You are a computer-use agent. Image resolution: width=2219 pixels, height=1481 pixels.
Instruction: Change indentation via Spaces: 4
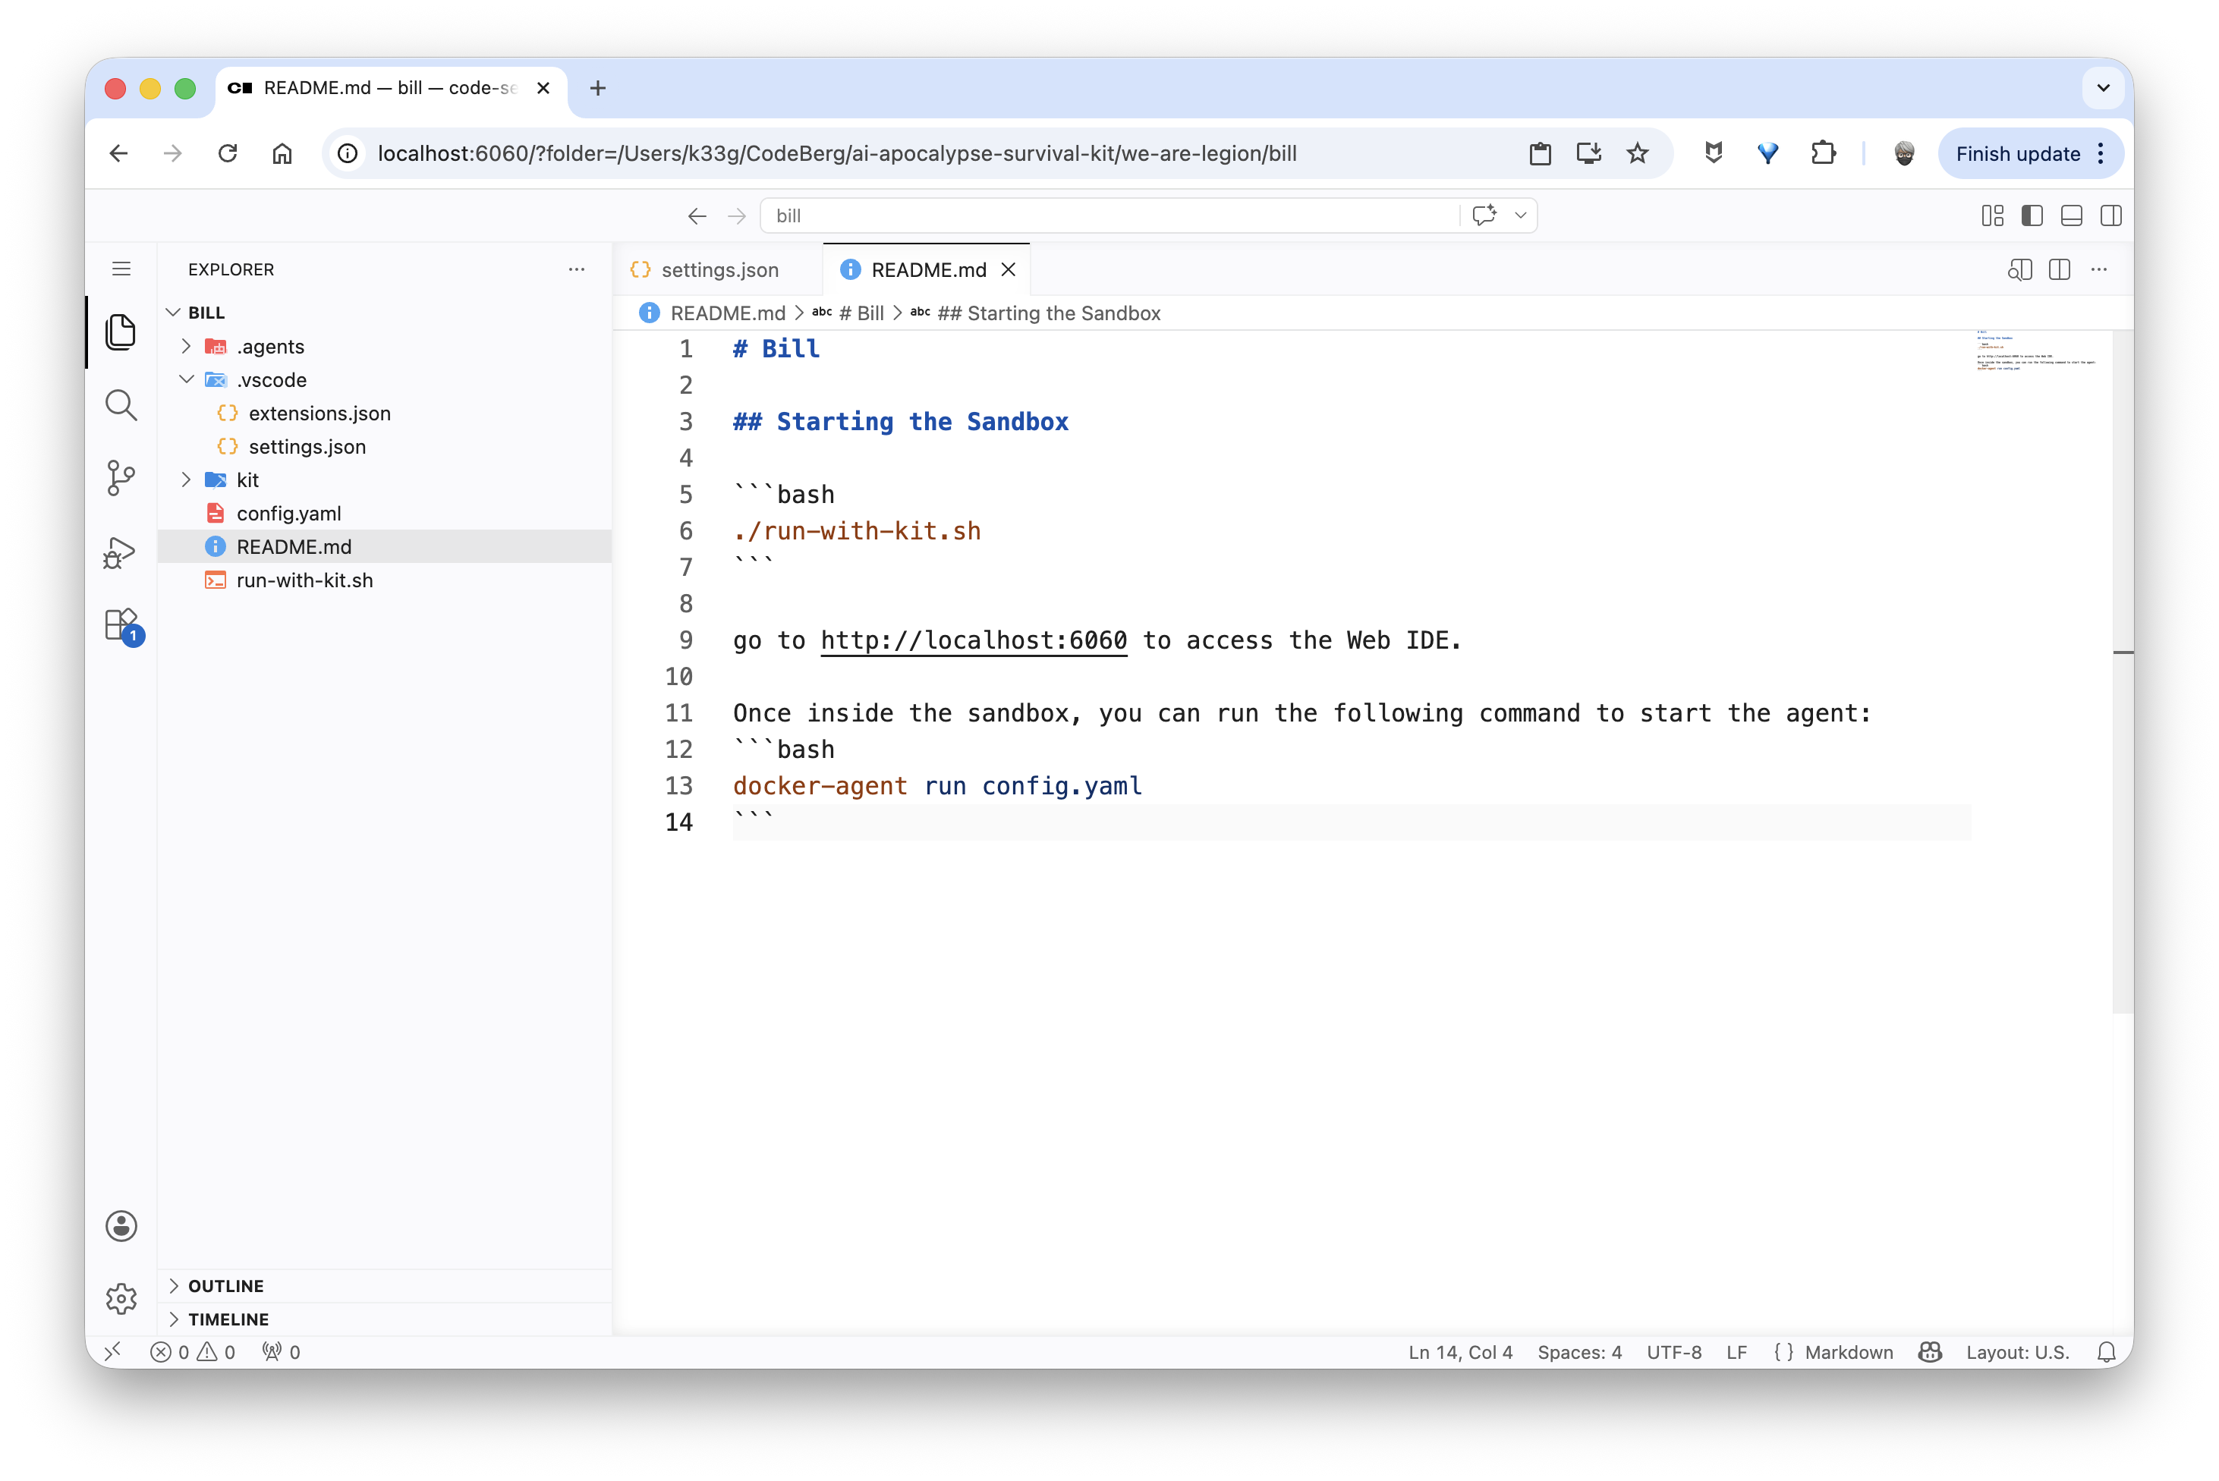click(x=1579, y=1353)
